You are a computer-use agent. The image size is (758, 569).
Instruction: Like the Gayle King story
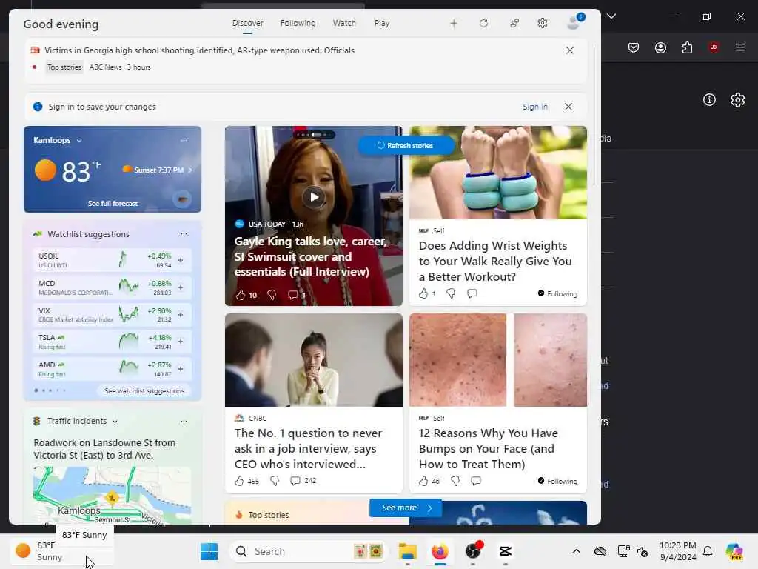241,295
